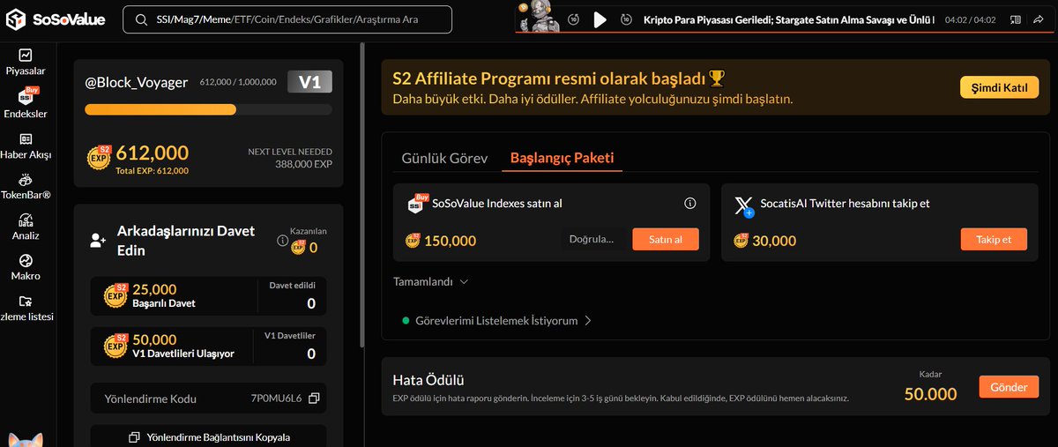The width and height of the screenshot is (1058, 447).
Task: Open the podcast transcript icon
Action: (x=1016, y=19)
